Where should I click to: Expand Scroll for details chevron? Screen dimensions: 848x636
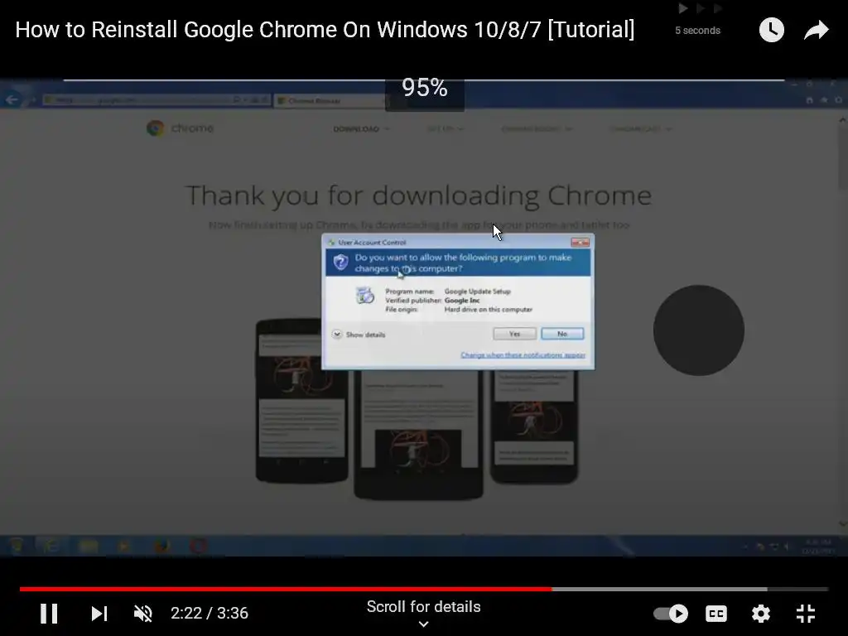tap(423, 624)
